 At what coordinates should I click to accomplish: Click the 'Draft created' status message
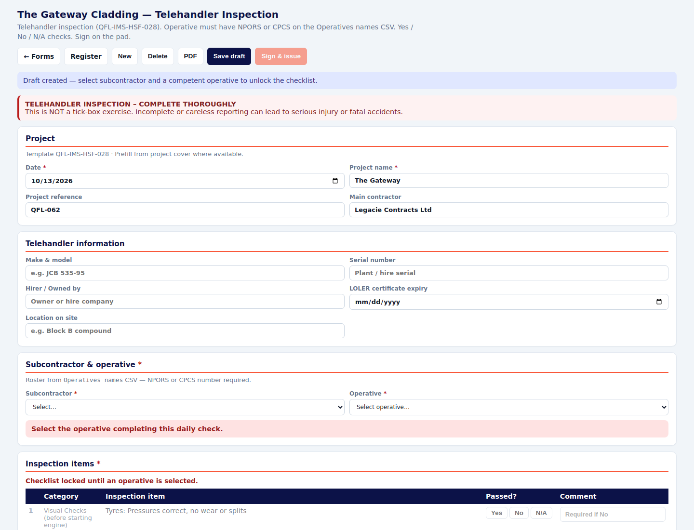(347, 80)
